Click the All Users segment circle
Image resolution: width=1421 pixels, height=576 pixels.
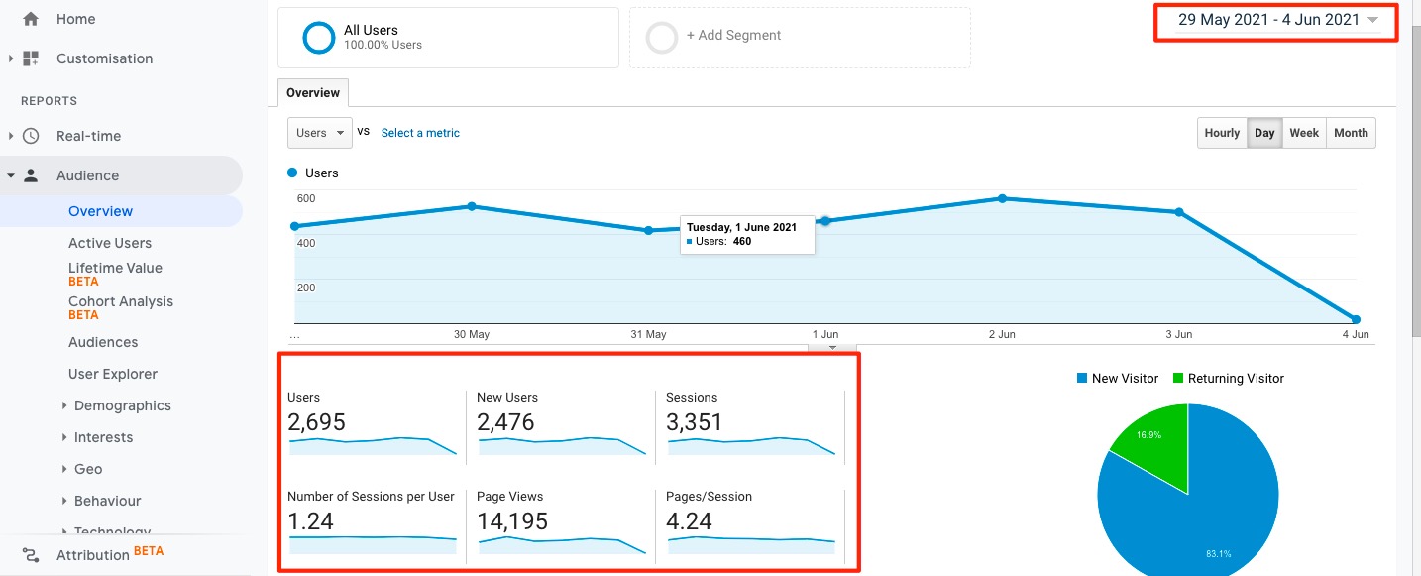(x=319, y=38)
